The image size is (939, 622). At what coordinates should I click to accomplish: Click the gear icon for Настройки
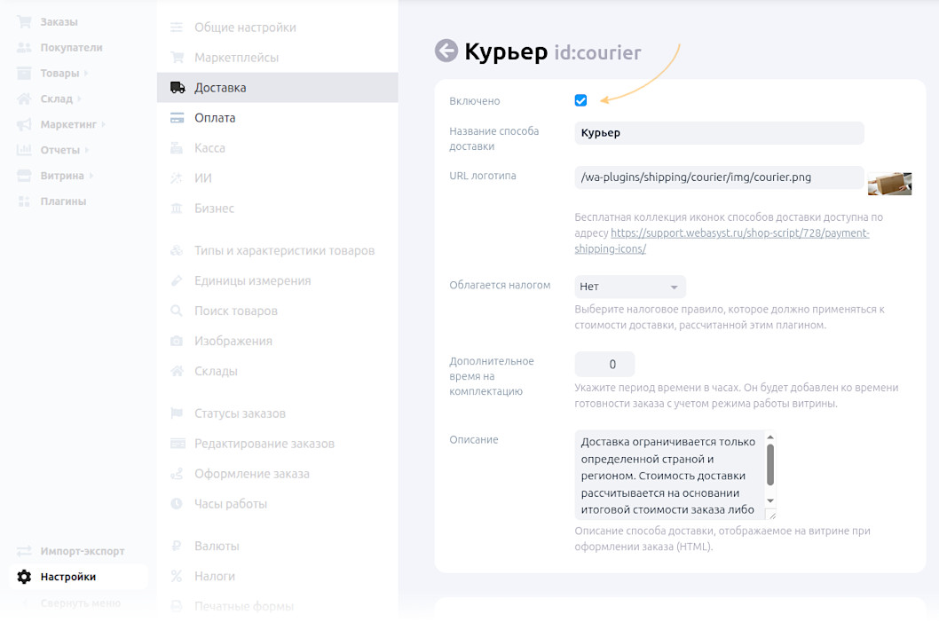[x=24, y=577]
